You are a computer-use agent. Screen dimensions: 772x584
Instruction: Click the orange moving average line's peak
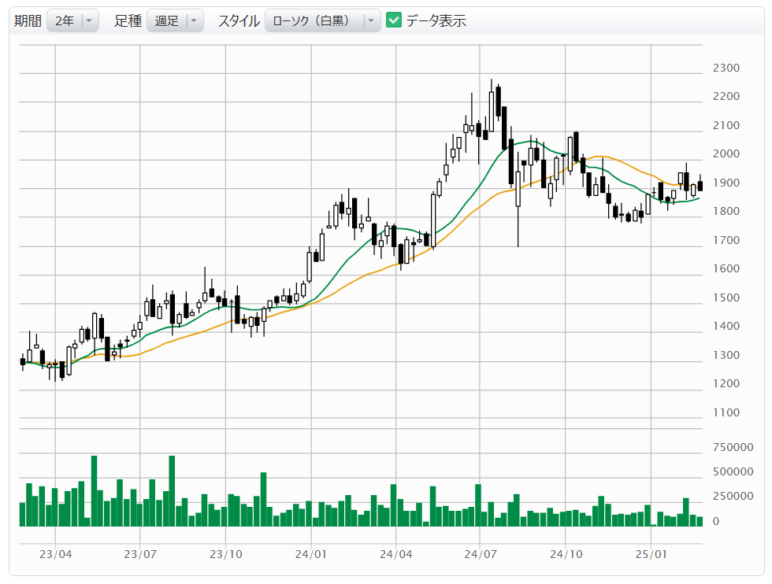[600, 157]
